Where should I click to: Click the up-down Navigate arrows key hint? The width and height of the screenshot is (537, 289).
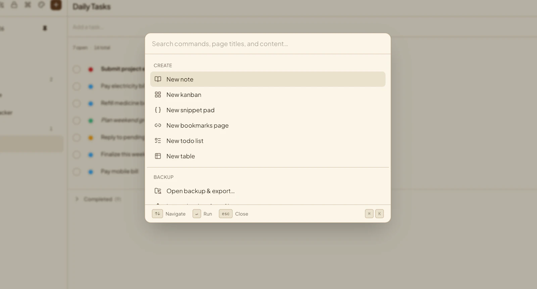click(157, 214)
